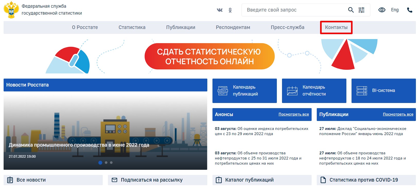Toggle visually impaired eye mode

[382, 10]
